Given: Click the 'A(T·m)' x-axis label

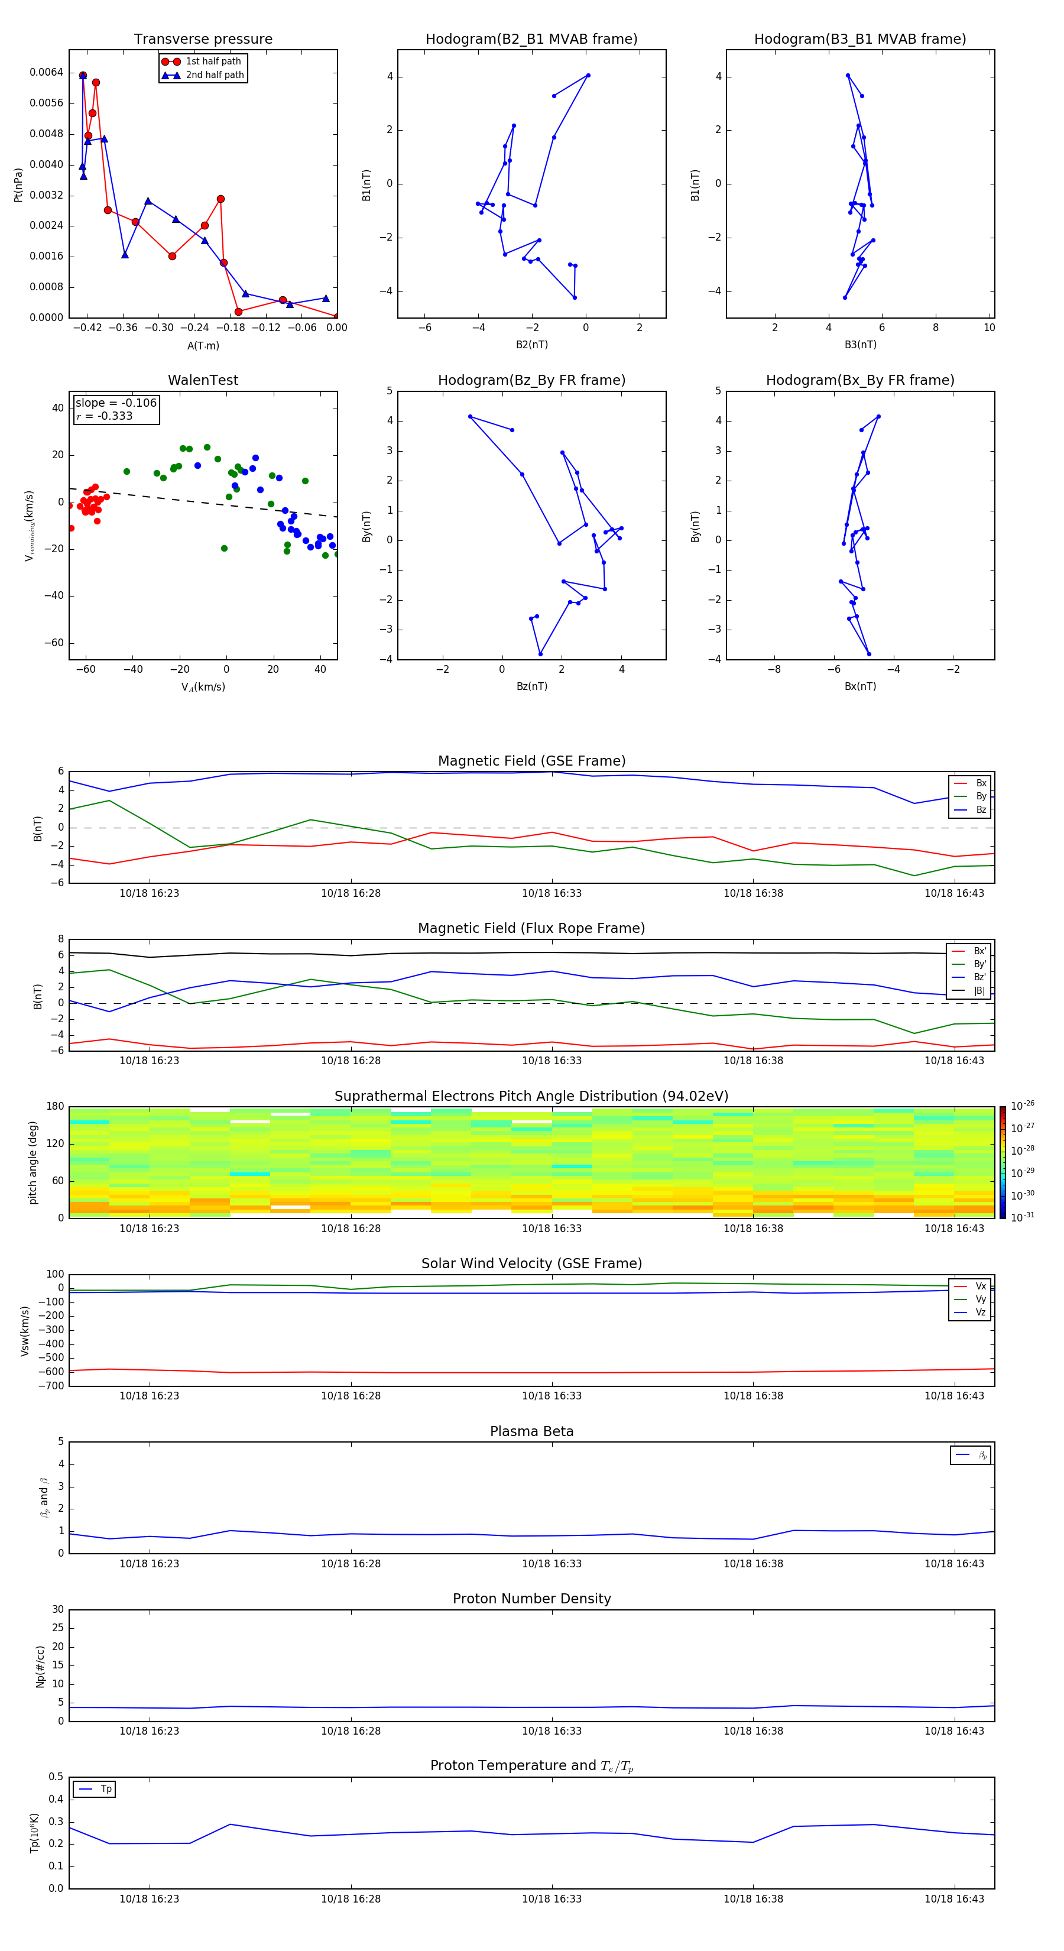Looking at the screenshot, I should click(203, 346).
